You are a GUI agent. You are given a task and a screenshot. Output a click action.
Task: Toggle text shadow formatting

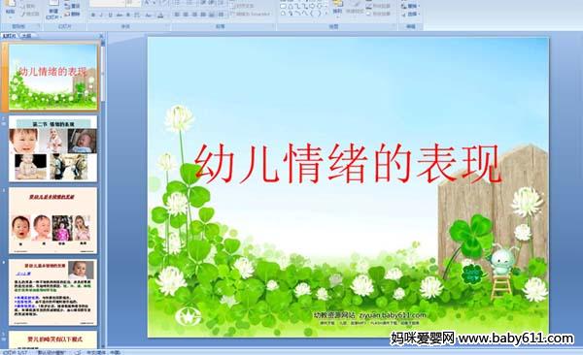tap(128, 16)
